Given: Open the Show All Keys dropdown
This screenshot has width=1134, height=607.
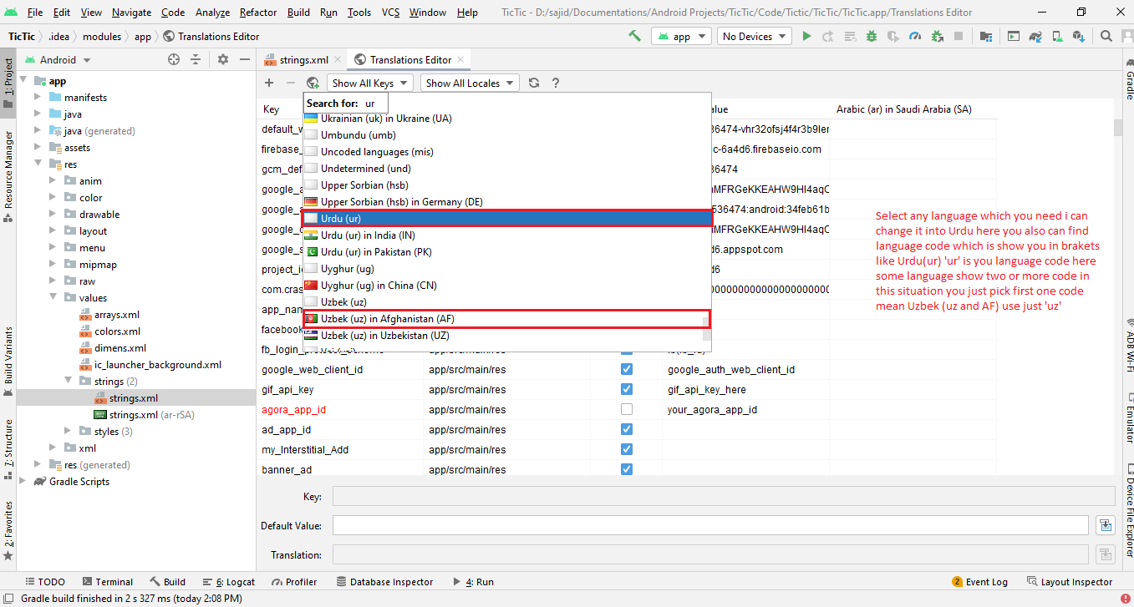Looking at the screenshot, I should click(x=370, y=83).
